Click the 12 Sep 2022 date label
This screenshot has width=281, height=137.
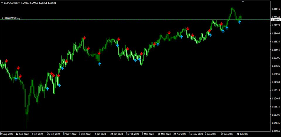click(x=22, y=134)
